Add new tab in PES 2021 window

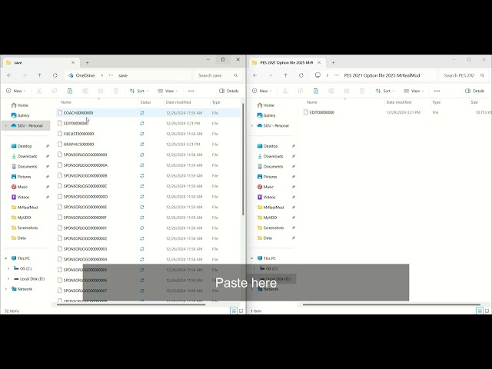[333, 63]
